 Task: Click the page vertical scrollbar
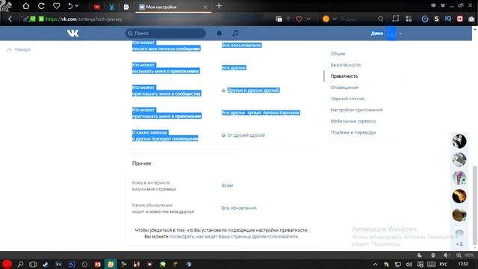pyautogui.click(x=474, y=205)
